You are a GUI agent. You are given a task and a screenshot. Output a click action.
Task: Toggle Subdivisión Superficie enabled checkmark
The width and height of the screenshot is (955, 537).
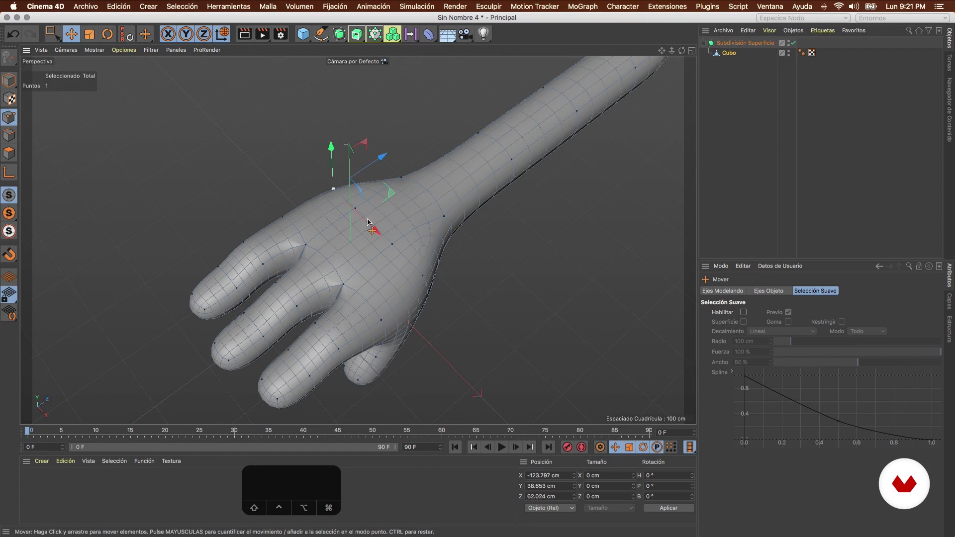pyautogui.click(x=793, y=43)
